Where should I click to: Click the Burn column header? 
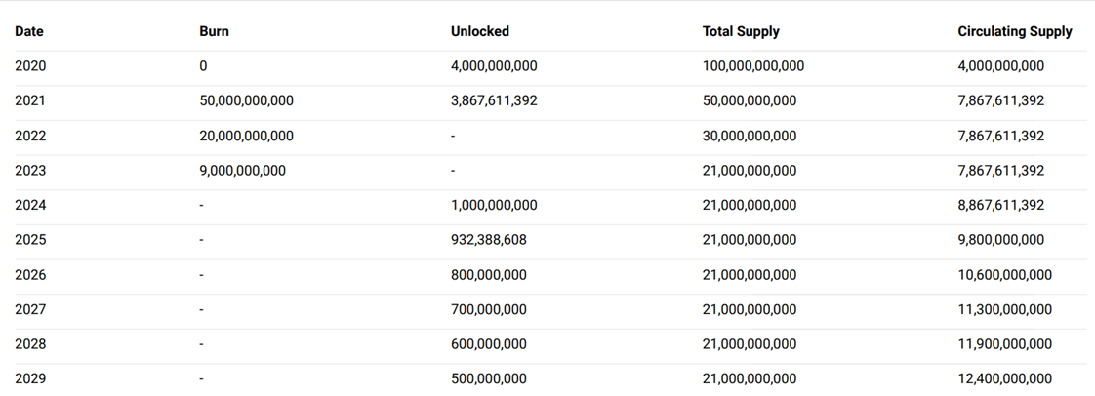(214, 31)
